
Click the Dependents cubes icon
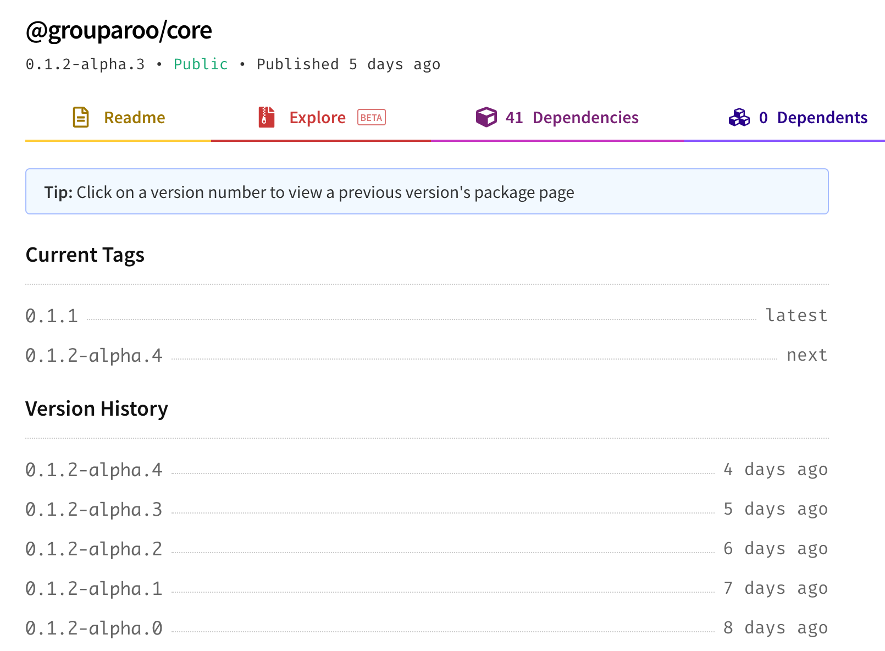739,117
